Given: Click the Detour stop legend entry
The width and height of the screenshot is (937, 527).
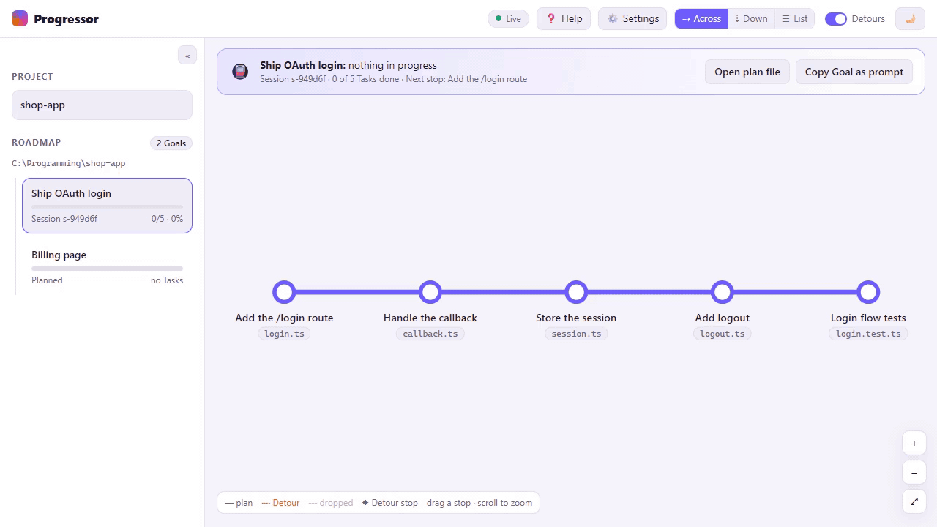Looking at the screenshot, I should [x=390, y=503].
